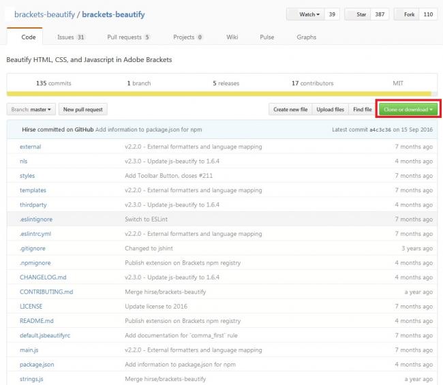Open the .npmignore file
443x385 pixels.
click(x=35, y=263)
